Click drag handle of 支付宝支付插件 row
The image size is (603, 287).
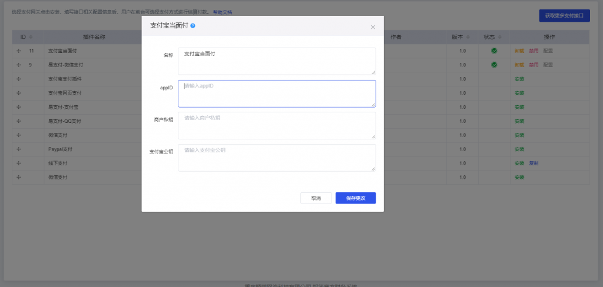[18, 79]
